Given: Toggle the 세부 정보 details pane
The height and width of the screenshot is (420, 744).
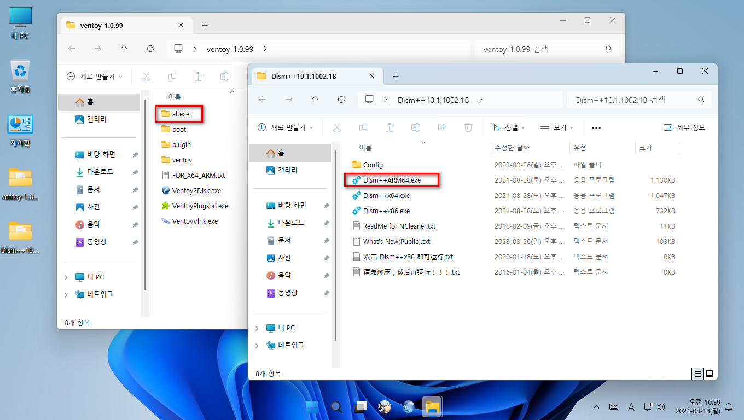Looking at the screenshot, I should tap(684, 127).
